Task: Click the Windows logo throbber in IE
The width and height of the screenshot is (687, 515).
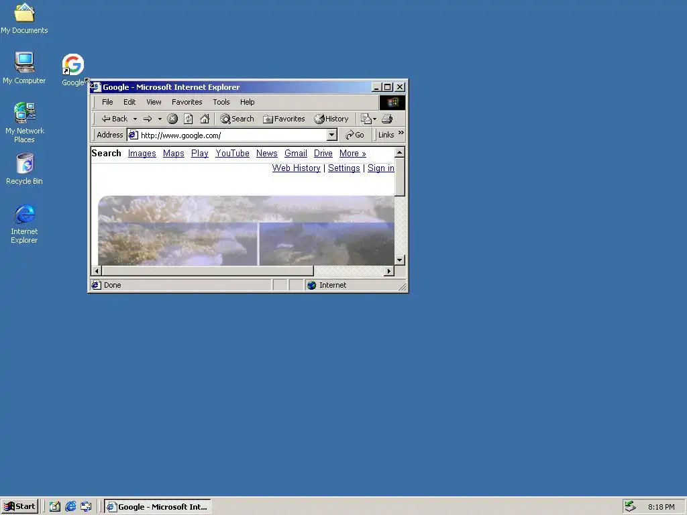Action: point(392,103)
